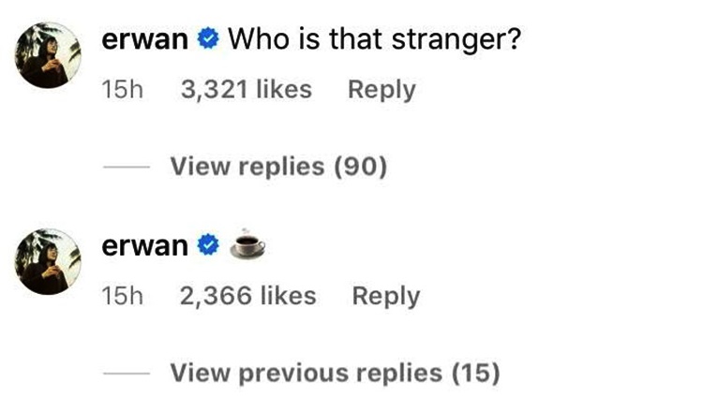
Task: Click the 'Who is that stranger?' comment text
Action: 375,40
